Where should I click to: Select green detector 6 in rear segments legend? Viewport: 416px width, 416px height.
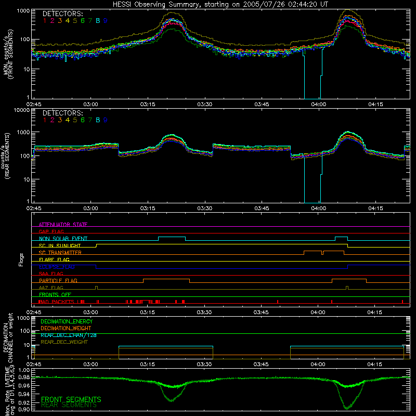(x=83, y=120)
